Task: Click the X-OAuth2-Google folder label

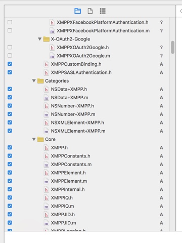Action: 70,39
